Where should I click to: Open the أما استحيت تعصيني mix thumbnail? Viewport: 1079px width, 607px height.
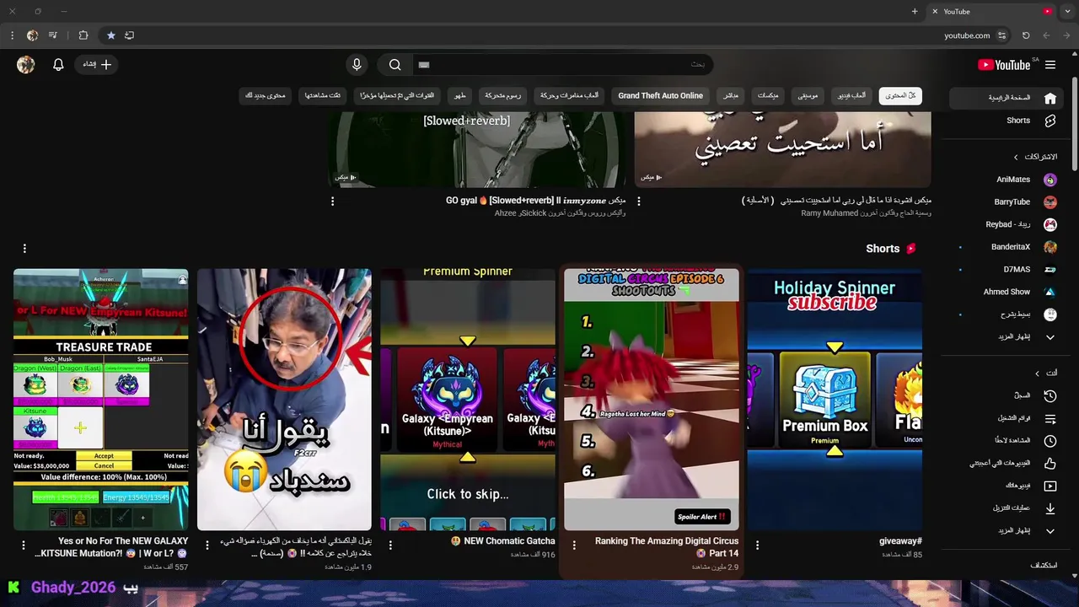[x=782, y=149]
